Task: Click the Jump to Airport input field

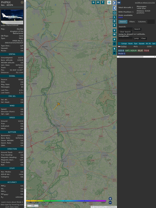Action: (126, 38)
